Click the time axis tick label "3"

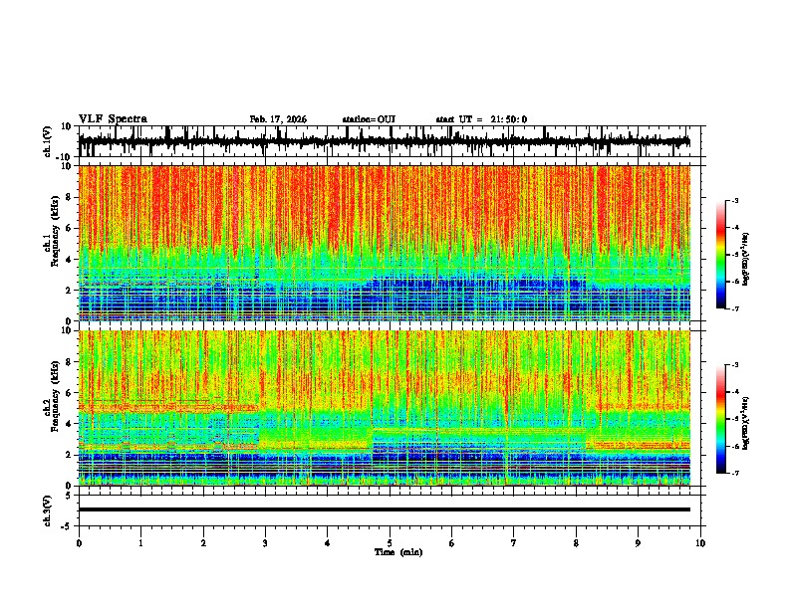(265, 543)
